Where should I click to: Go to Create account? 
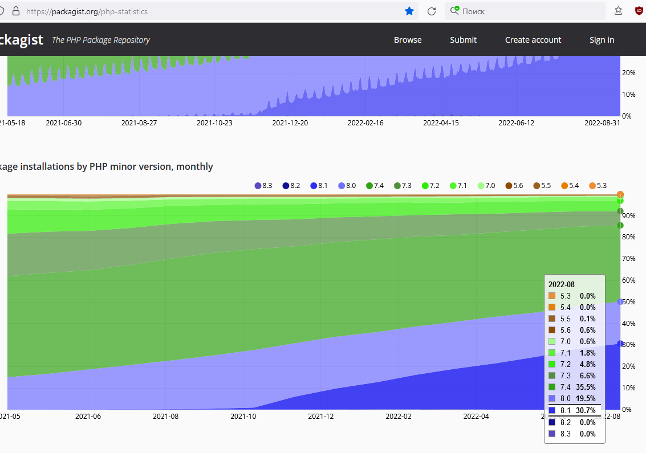pyautogui.click(x=533, y=40)
